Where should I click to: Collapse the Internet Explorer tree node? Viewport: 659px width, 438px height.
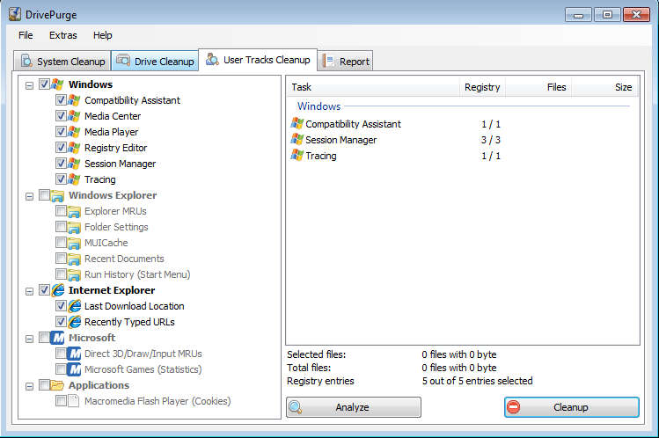(29, 291)
